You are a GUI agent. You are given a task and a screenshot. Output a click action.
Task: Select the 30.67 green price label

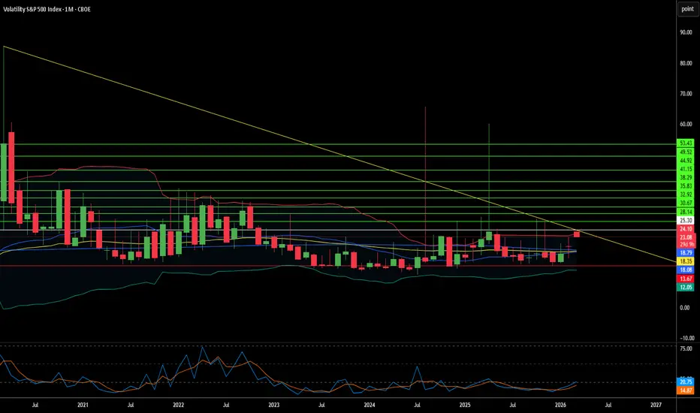click(686, 203)
